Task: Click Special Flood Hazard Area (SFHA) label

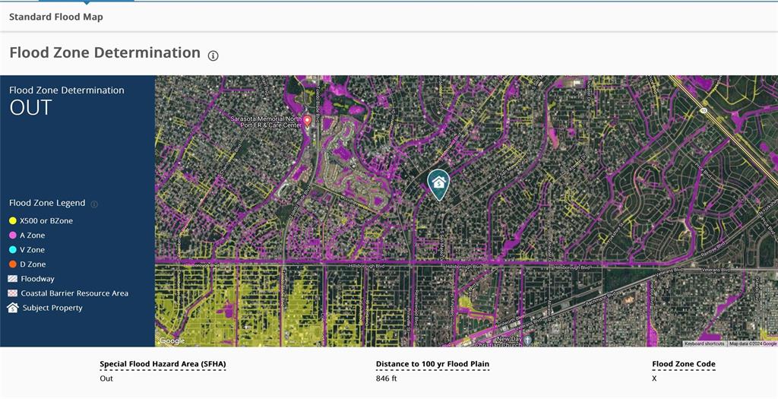Action: tap(163, 364)
